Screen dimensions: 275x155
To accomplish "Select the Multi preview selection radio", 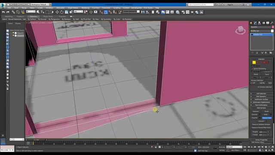I will tap(267, 83).
